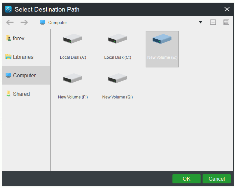
Task: Open the forev user folder in sidebar
Action: [19, 38]
